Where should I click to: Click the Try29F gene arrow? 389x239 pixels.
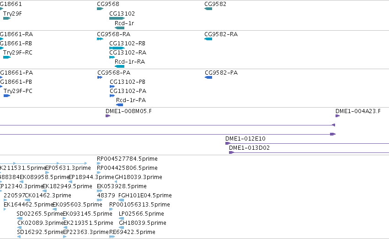click(x=7, y=18)
